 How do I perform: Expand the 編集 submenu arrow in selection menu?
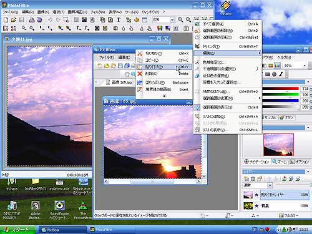click(x=260, y=53)
